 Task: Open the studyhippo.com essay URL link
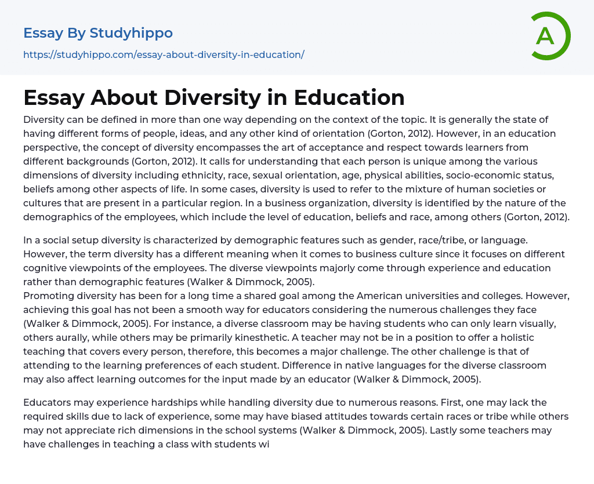[164, 54]
